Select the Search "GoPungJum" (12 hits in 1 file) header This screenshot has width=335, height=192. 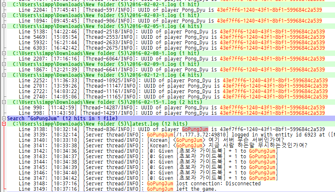click(171, 119)
